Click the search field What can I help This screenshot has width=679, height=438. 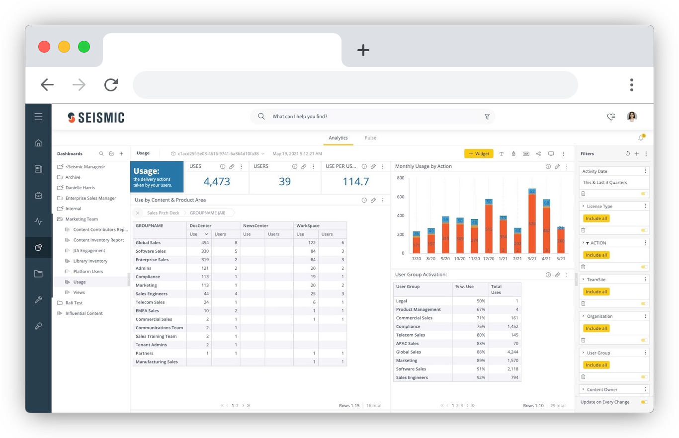click(x=373, y=117)
